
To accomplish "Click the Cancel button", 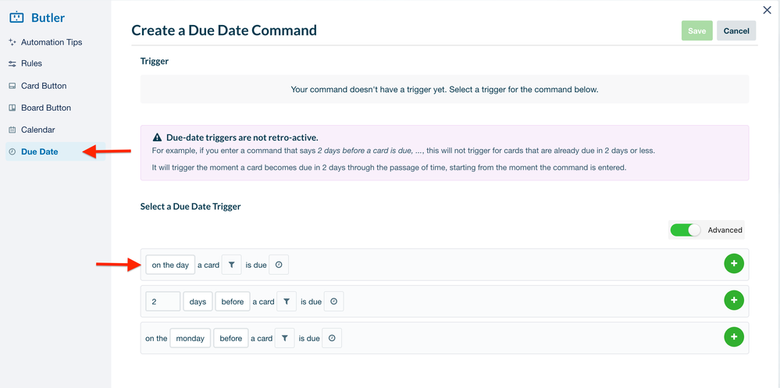I will point(736,31).
